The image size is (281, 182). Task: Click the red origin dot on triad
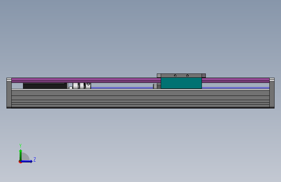[20, 162]
